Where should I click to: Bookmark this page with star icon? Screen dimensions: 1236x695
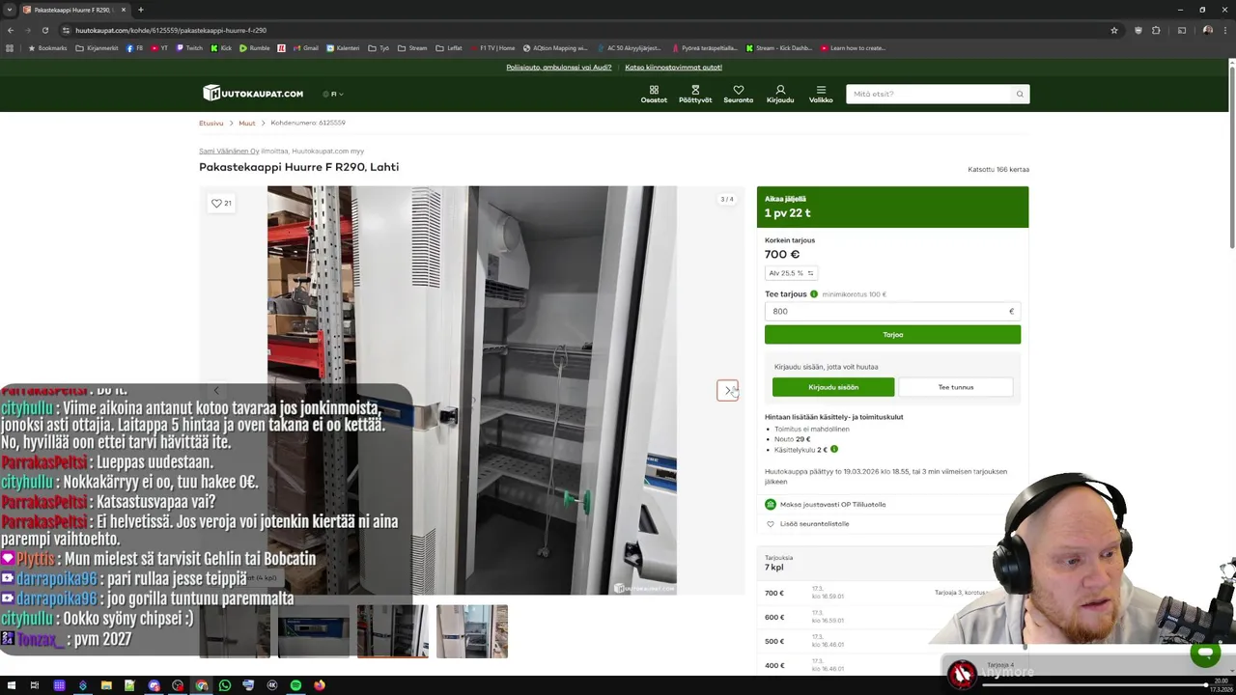tap(1114, 30)
